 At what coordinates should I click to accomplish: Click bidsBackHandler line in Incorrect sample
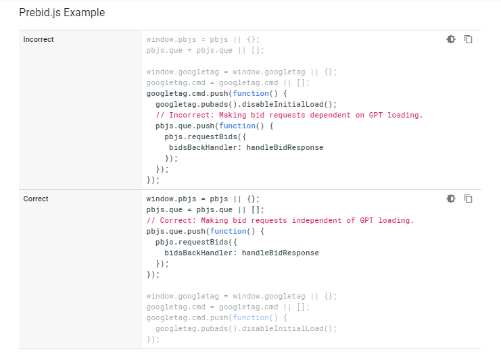(x=246, y=147)
